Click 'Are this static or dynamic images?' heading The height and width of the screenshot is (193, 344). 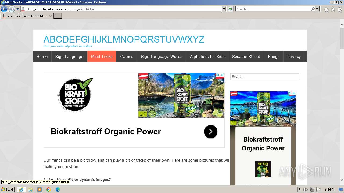[79, 180]
